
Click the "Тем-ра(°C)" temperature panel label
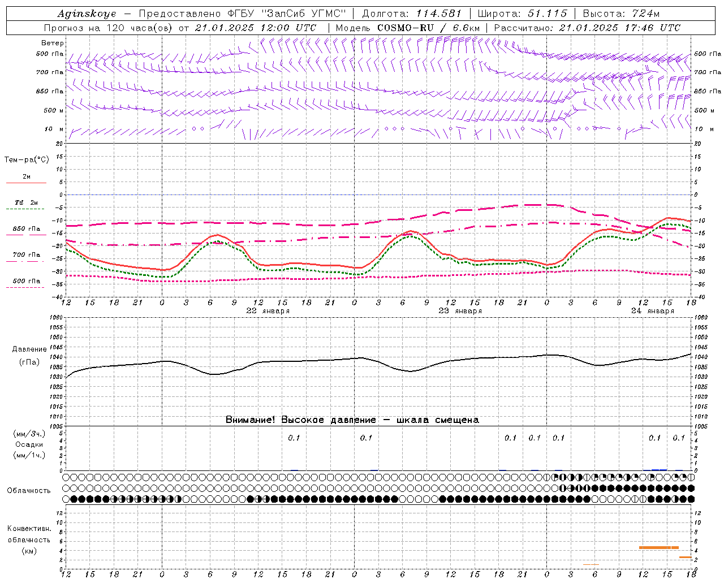(x=27, y=160)
